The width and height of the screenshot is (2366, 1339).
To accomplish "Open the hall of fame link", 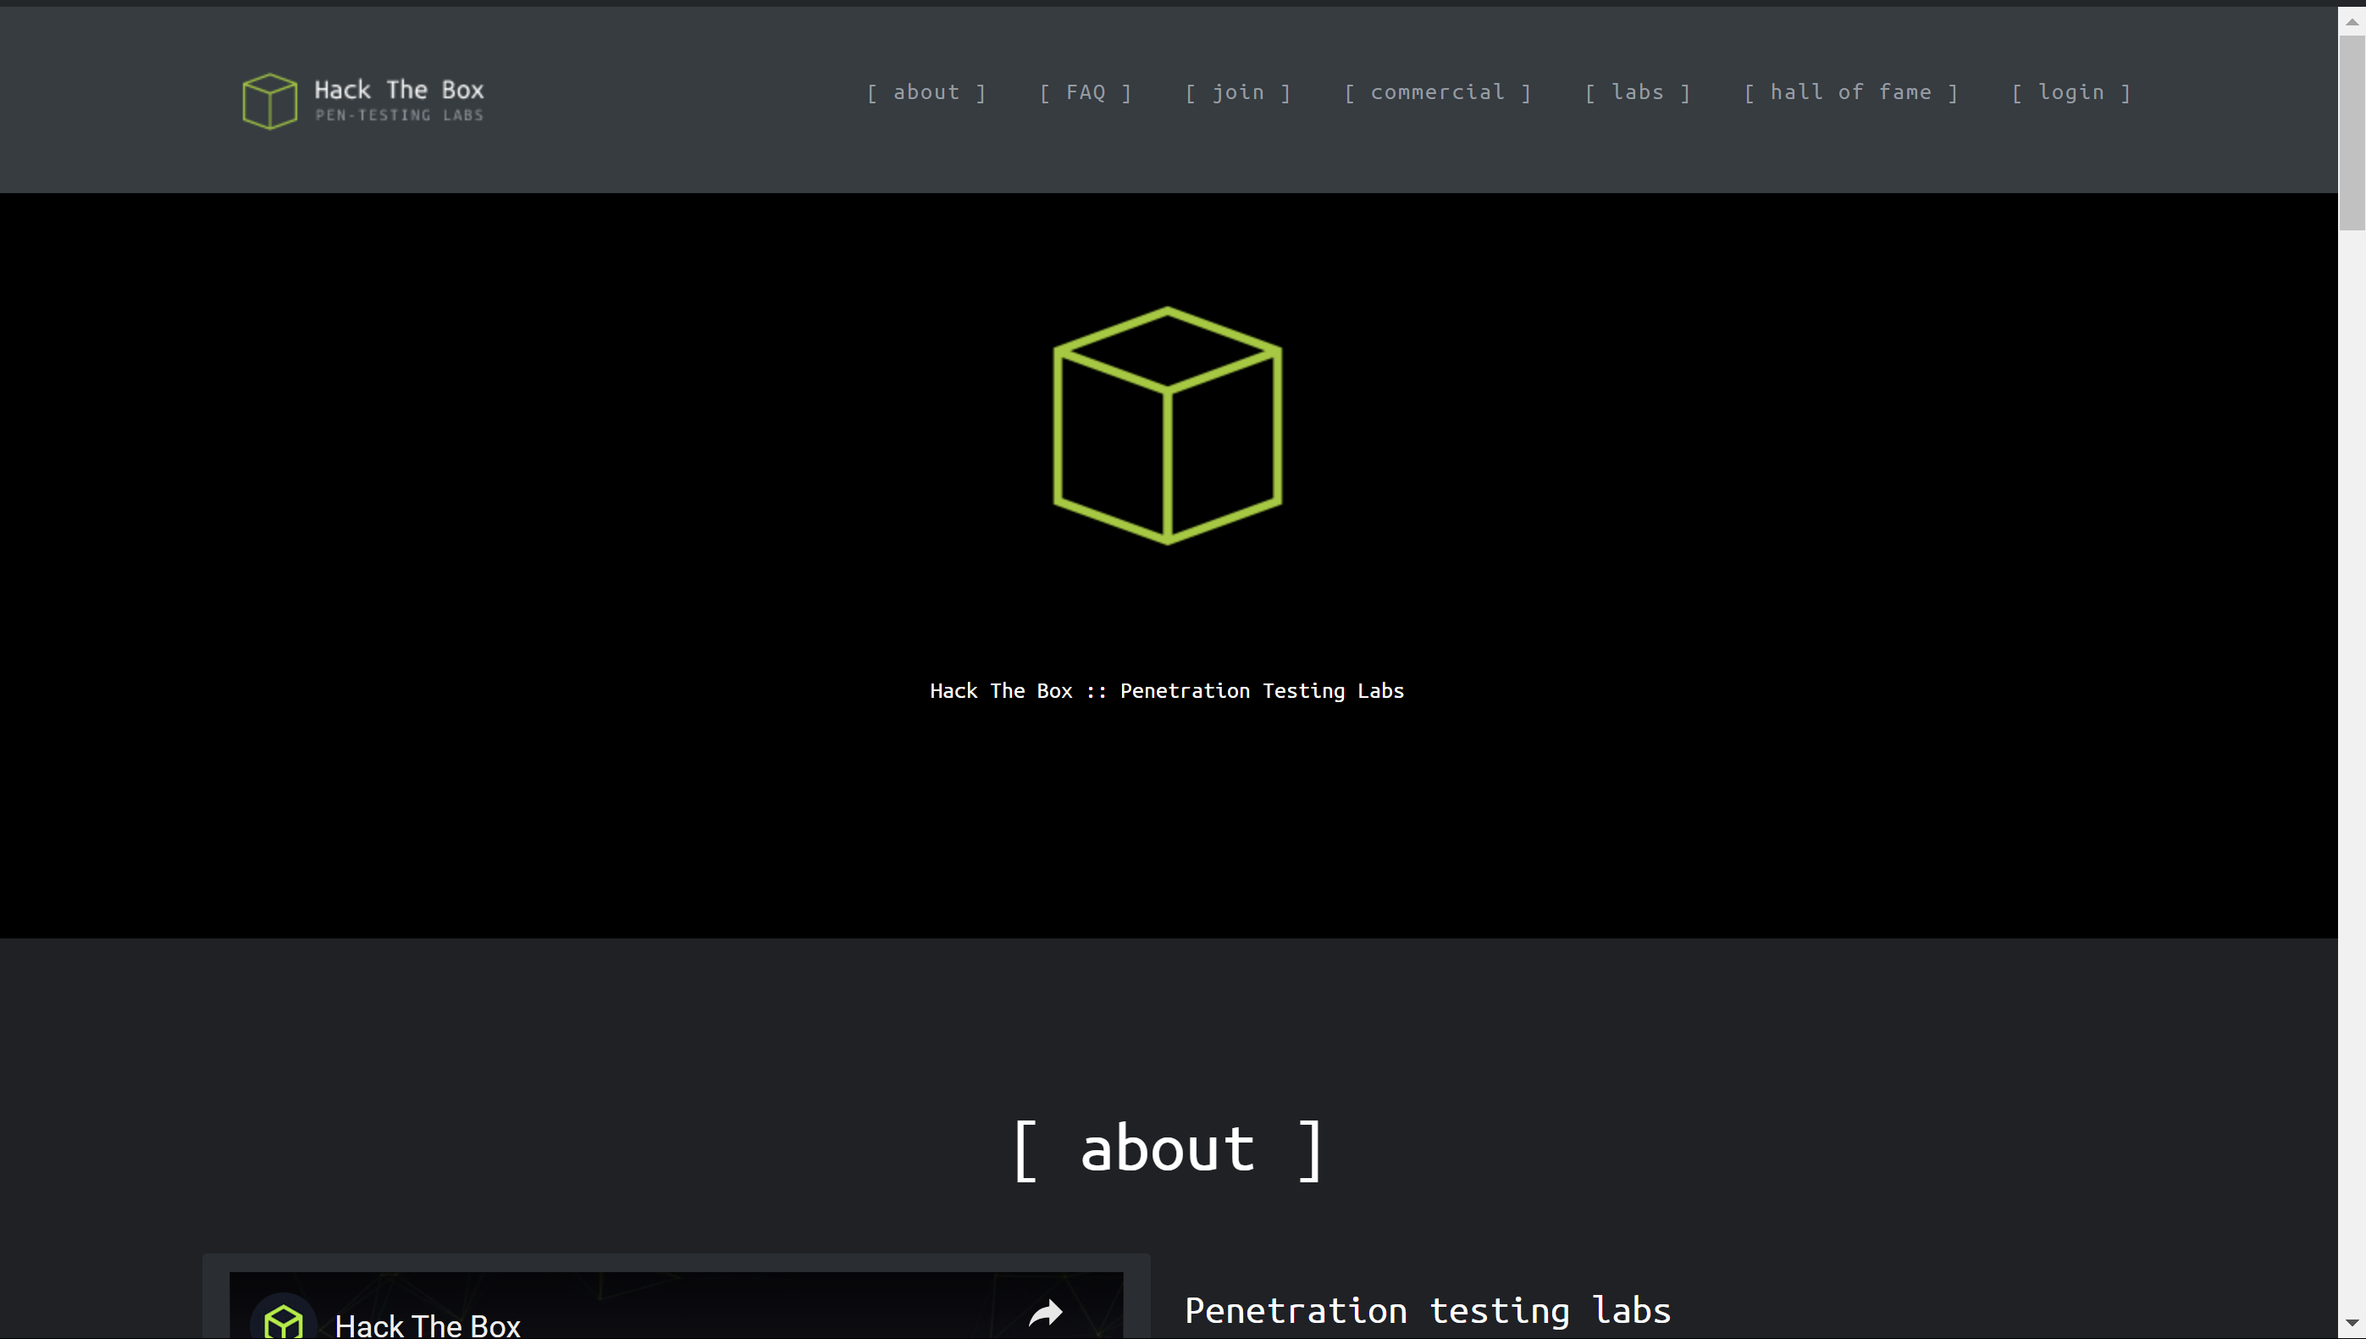I will 1850,92.
